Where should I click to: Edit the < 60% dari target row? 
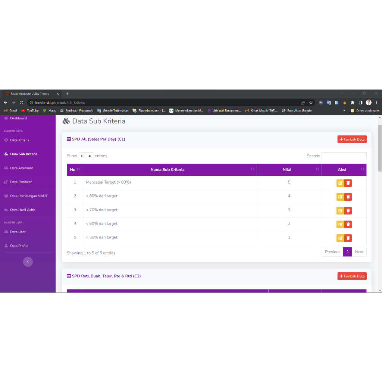pos(340,224)
